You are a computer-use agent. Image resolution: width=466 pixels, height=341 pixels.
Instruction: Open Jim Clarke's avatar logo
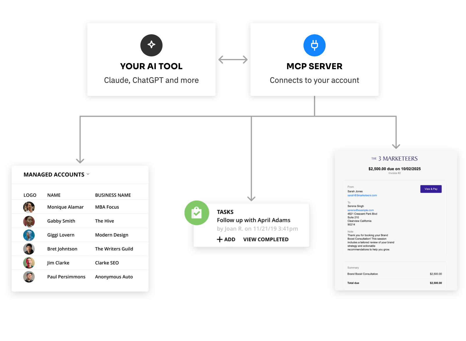click(29, 263)
